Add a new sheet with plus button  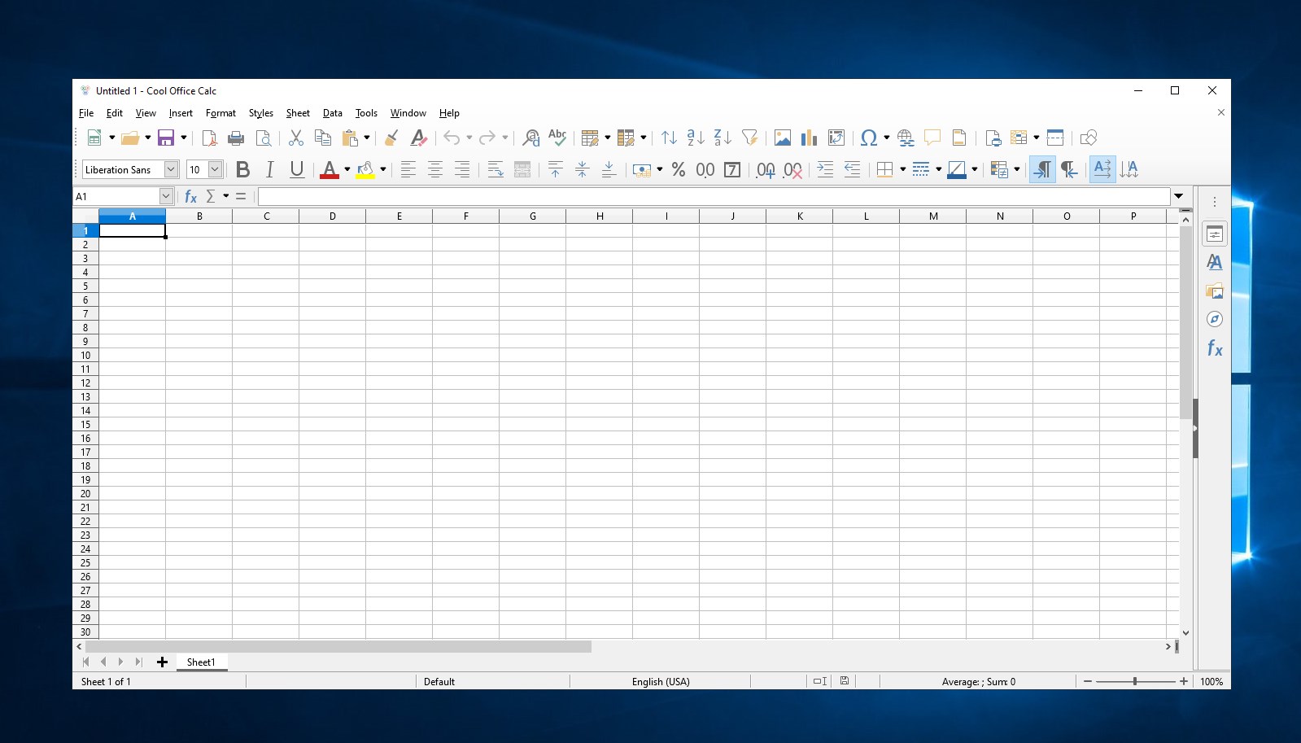click(x=162, y=662)
